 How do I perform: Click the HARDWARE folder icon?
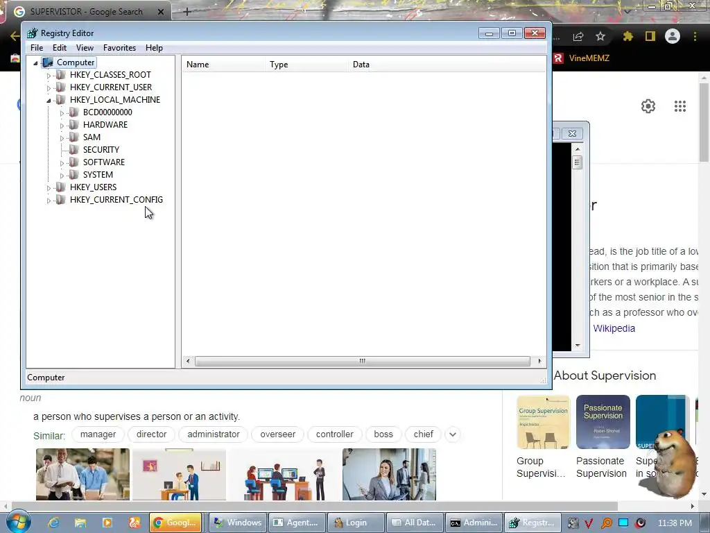click(x=73, y=125)
